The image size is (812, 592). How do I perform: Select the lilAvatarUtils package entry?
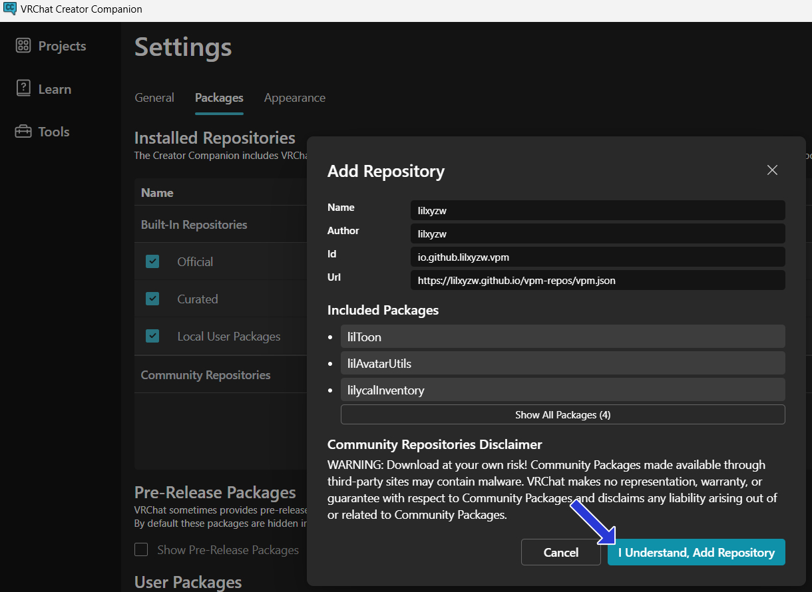562,363
